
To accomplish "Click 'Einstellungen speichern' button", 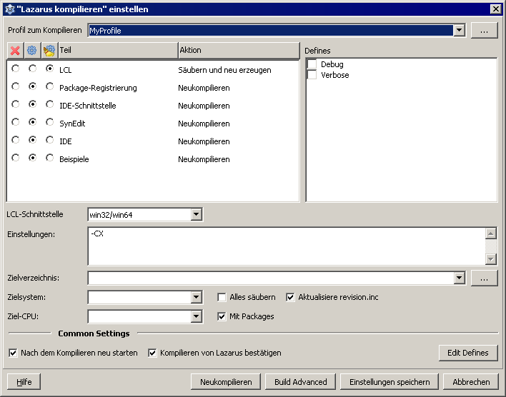I will [389, 382].
